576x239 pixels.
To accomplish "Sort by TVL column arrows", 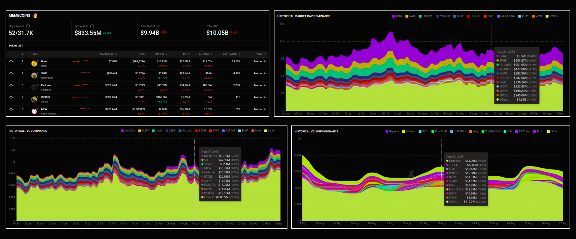I will (x=189, y=54).
